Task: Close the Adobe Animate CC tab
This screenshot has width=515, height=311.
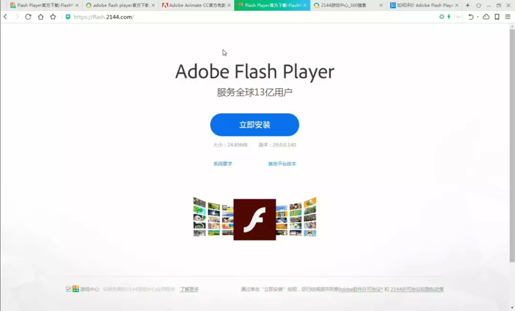Action: point(229,5)
